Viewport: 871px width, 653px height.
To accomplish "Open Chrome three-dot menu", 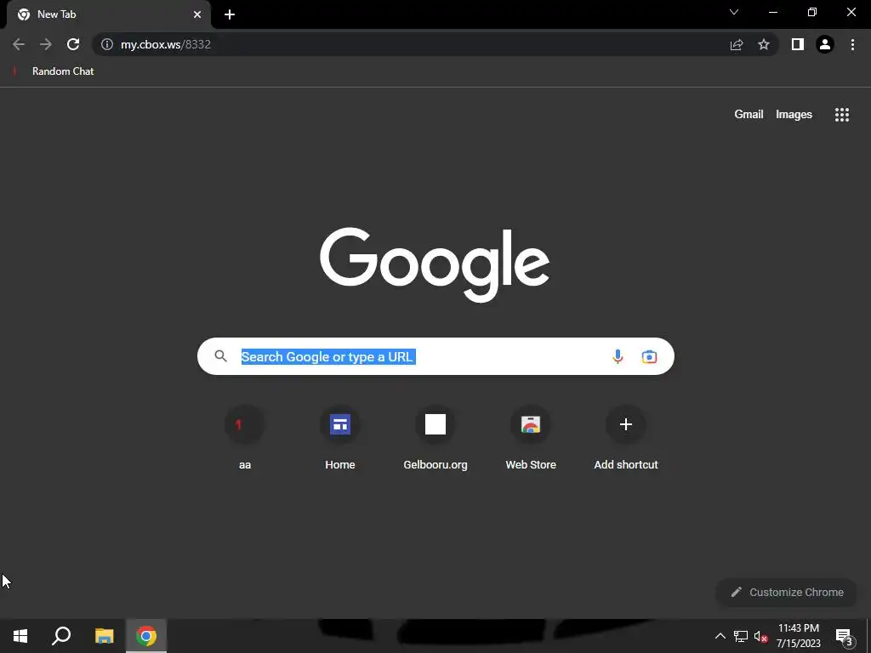I will click(x=852, y=44).
